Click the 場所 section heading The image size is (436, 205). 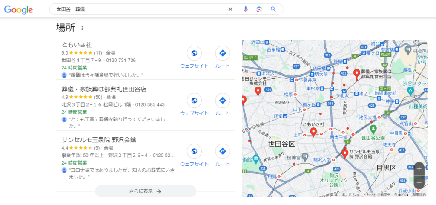click(x=65, y=28)
